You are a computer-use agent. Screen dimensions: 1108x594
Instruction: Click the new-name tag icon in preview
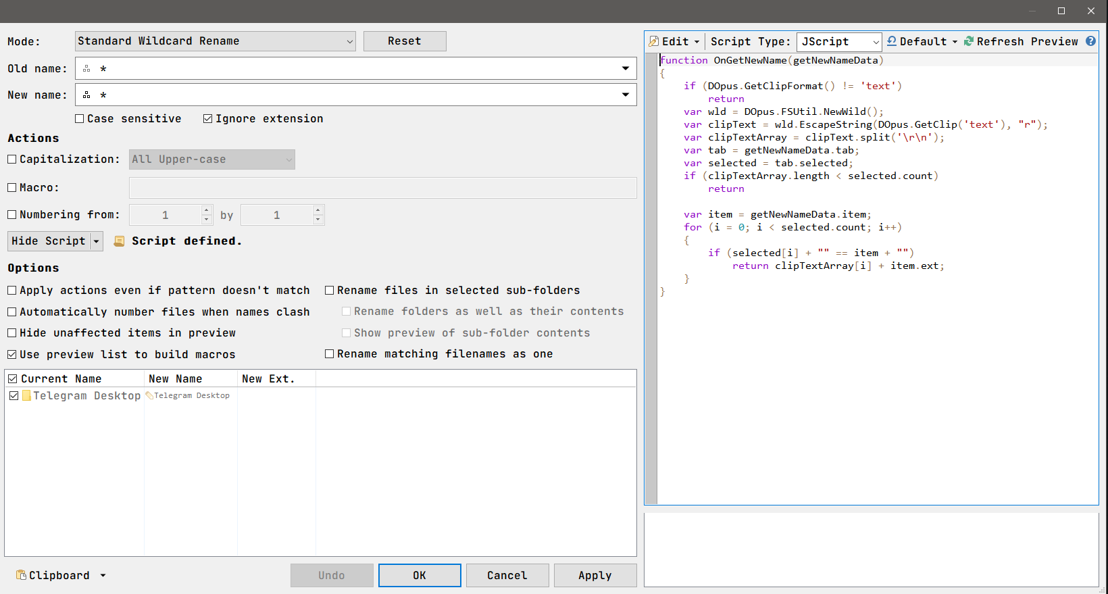[x=149, y=395]
